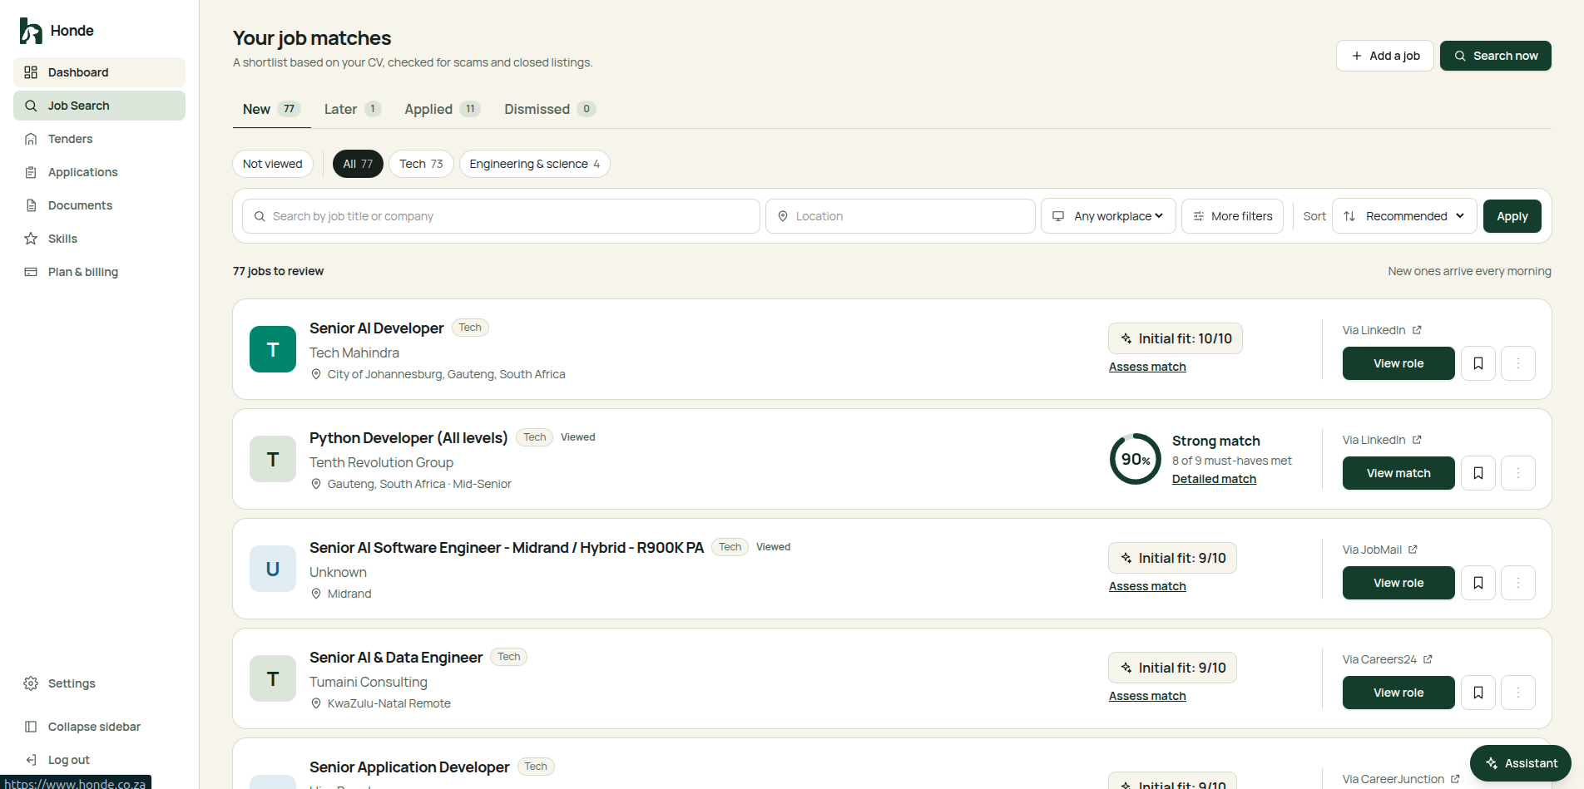
Task: Open Dashboard from the sidebar
Action: [99, 72]
